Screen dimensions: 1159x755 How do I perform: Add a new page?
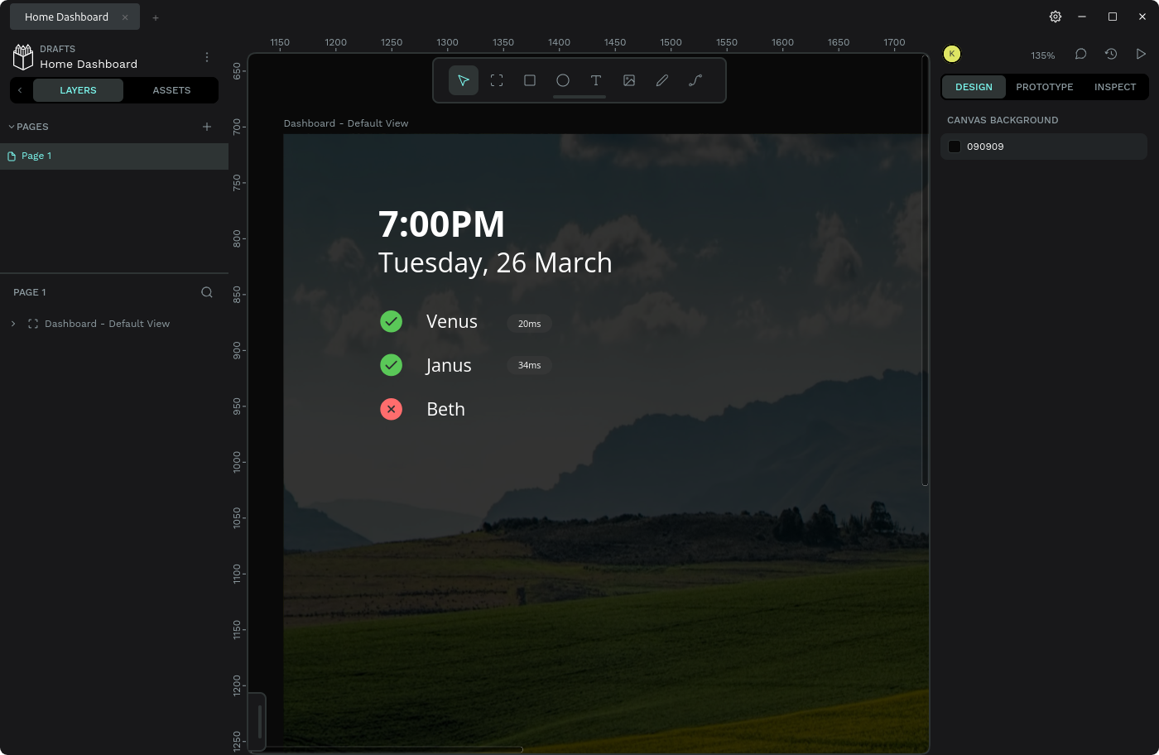207,127
